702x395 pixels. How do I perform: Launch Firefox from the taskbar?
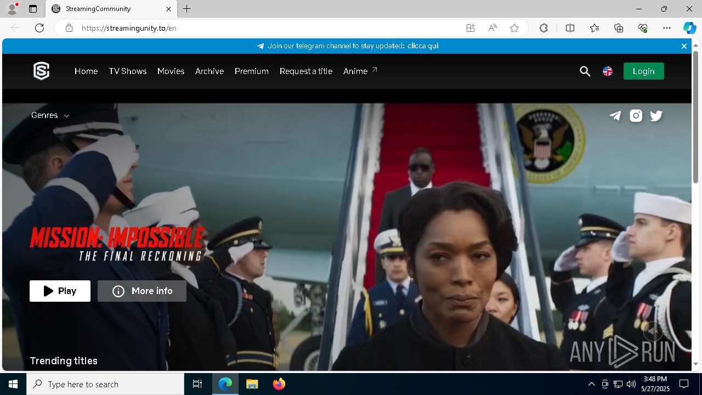pos(279,384)
